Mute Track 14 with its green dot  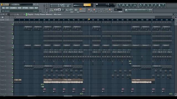point(12,82)
